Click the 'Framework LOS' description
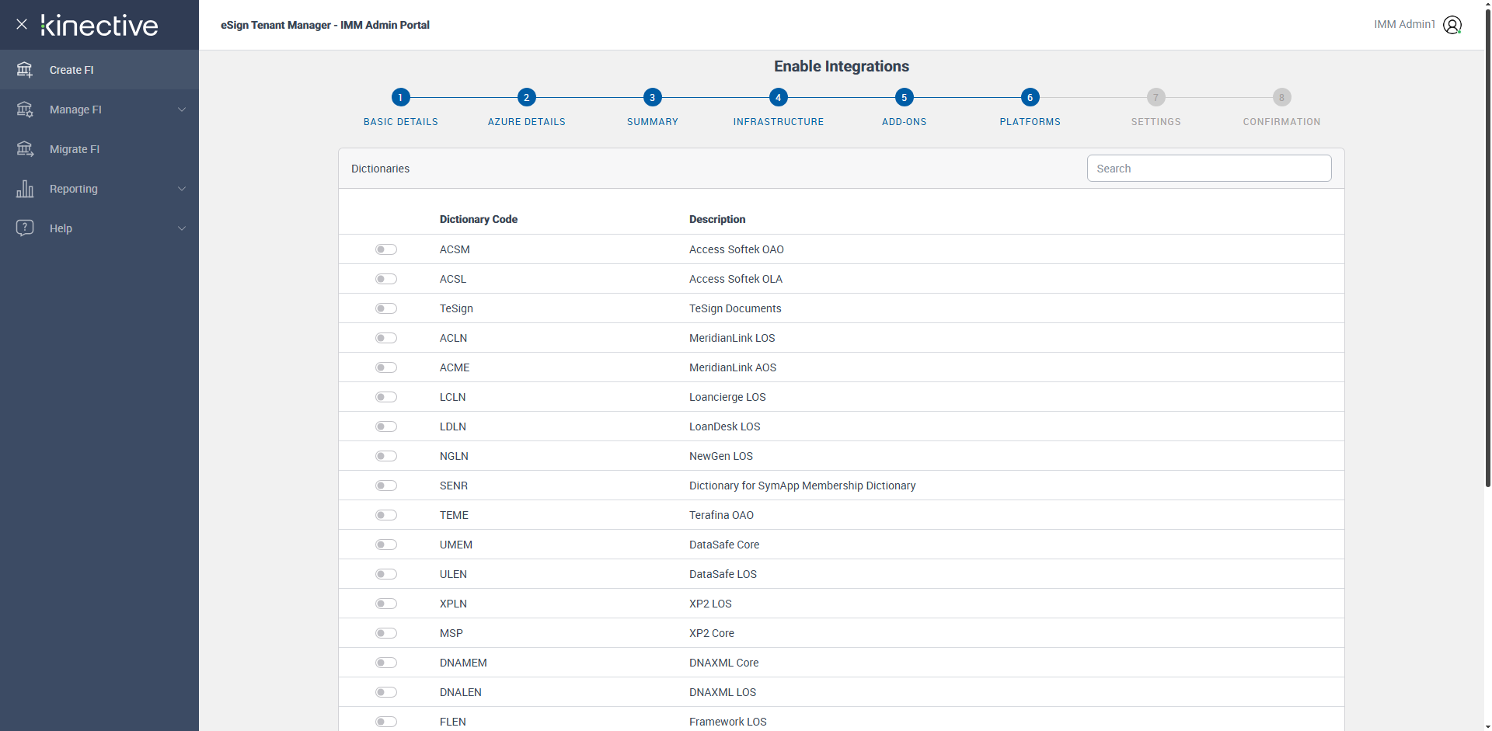 (728, 722)
